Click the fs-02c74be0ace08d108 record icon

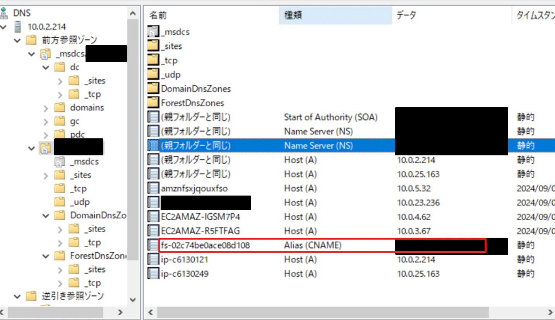(x=154, y=245)
